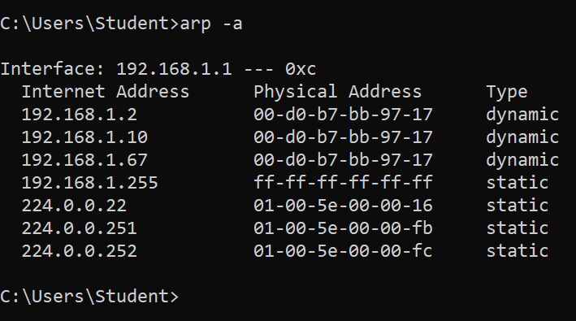Click MAC address 01-00-5e-00-00-fc

click(x=343, y=251)
